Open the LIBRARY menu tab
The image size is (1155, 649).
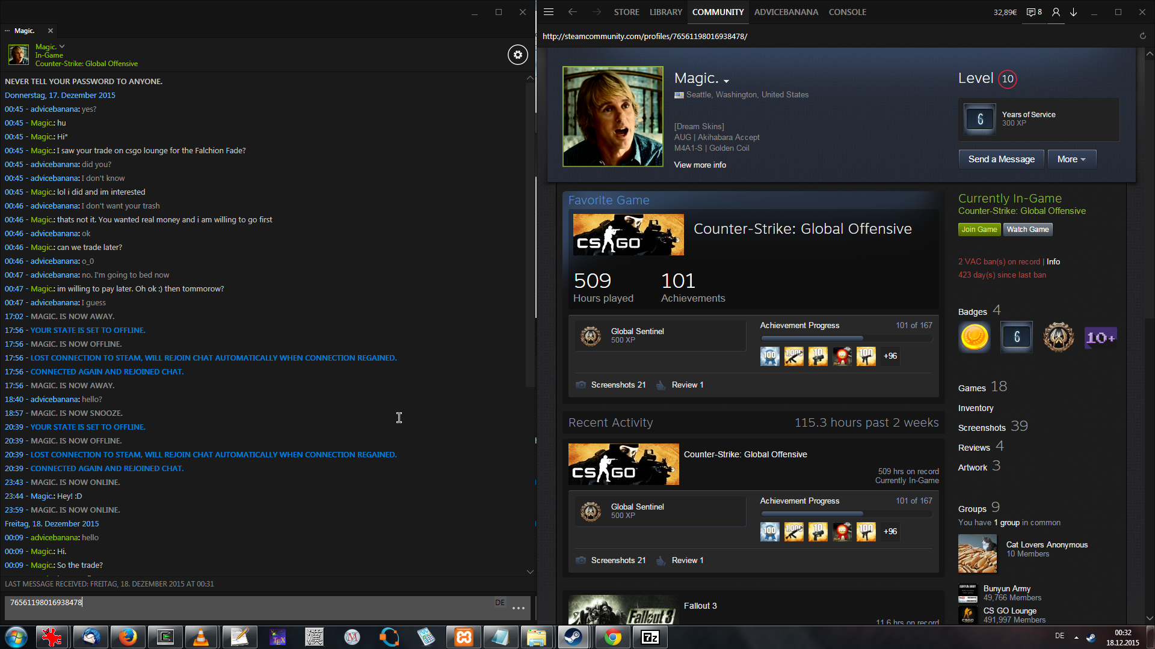click(665, 12)
